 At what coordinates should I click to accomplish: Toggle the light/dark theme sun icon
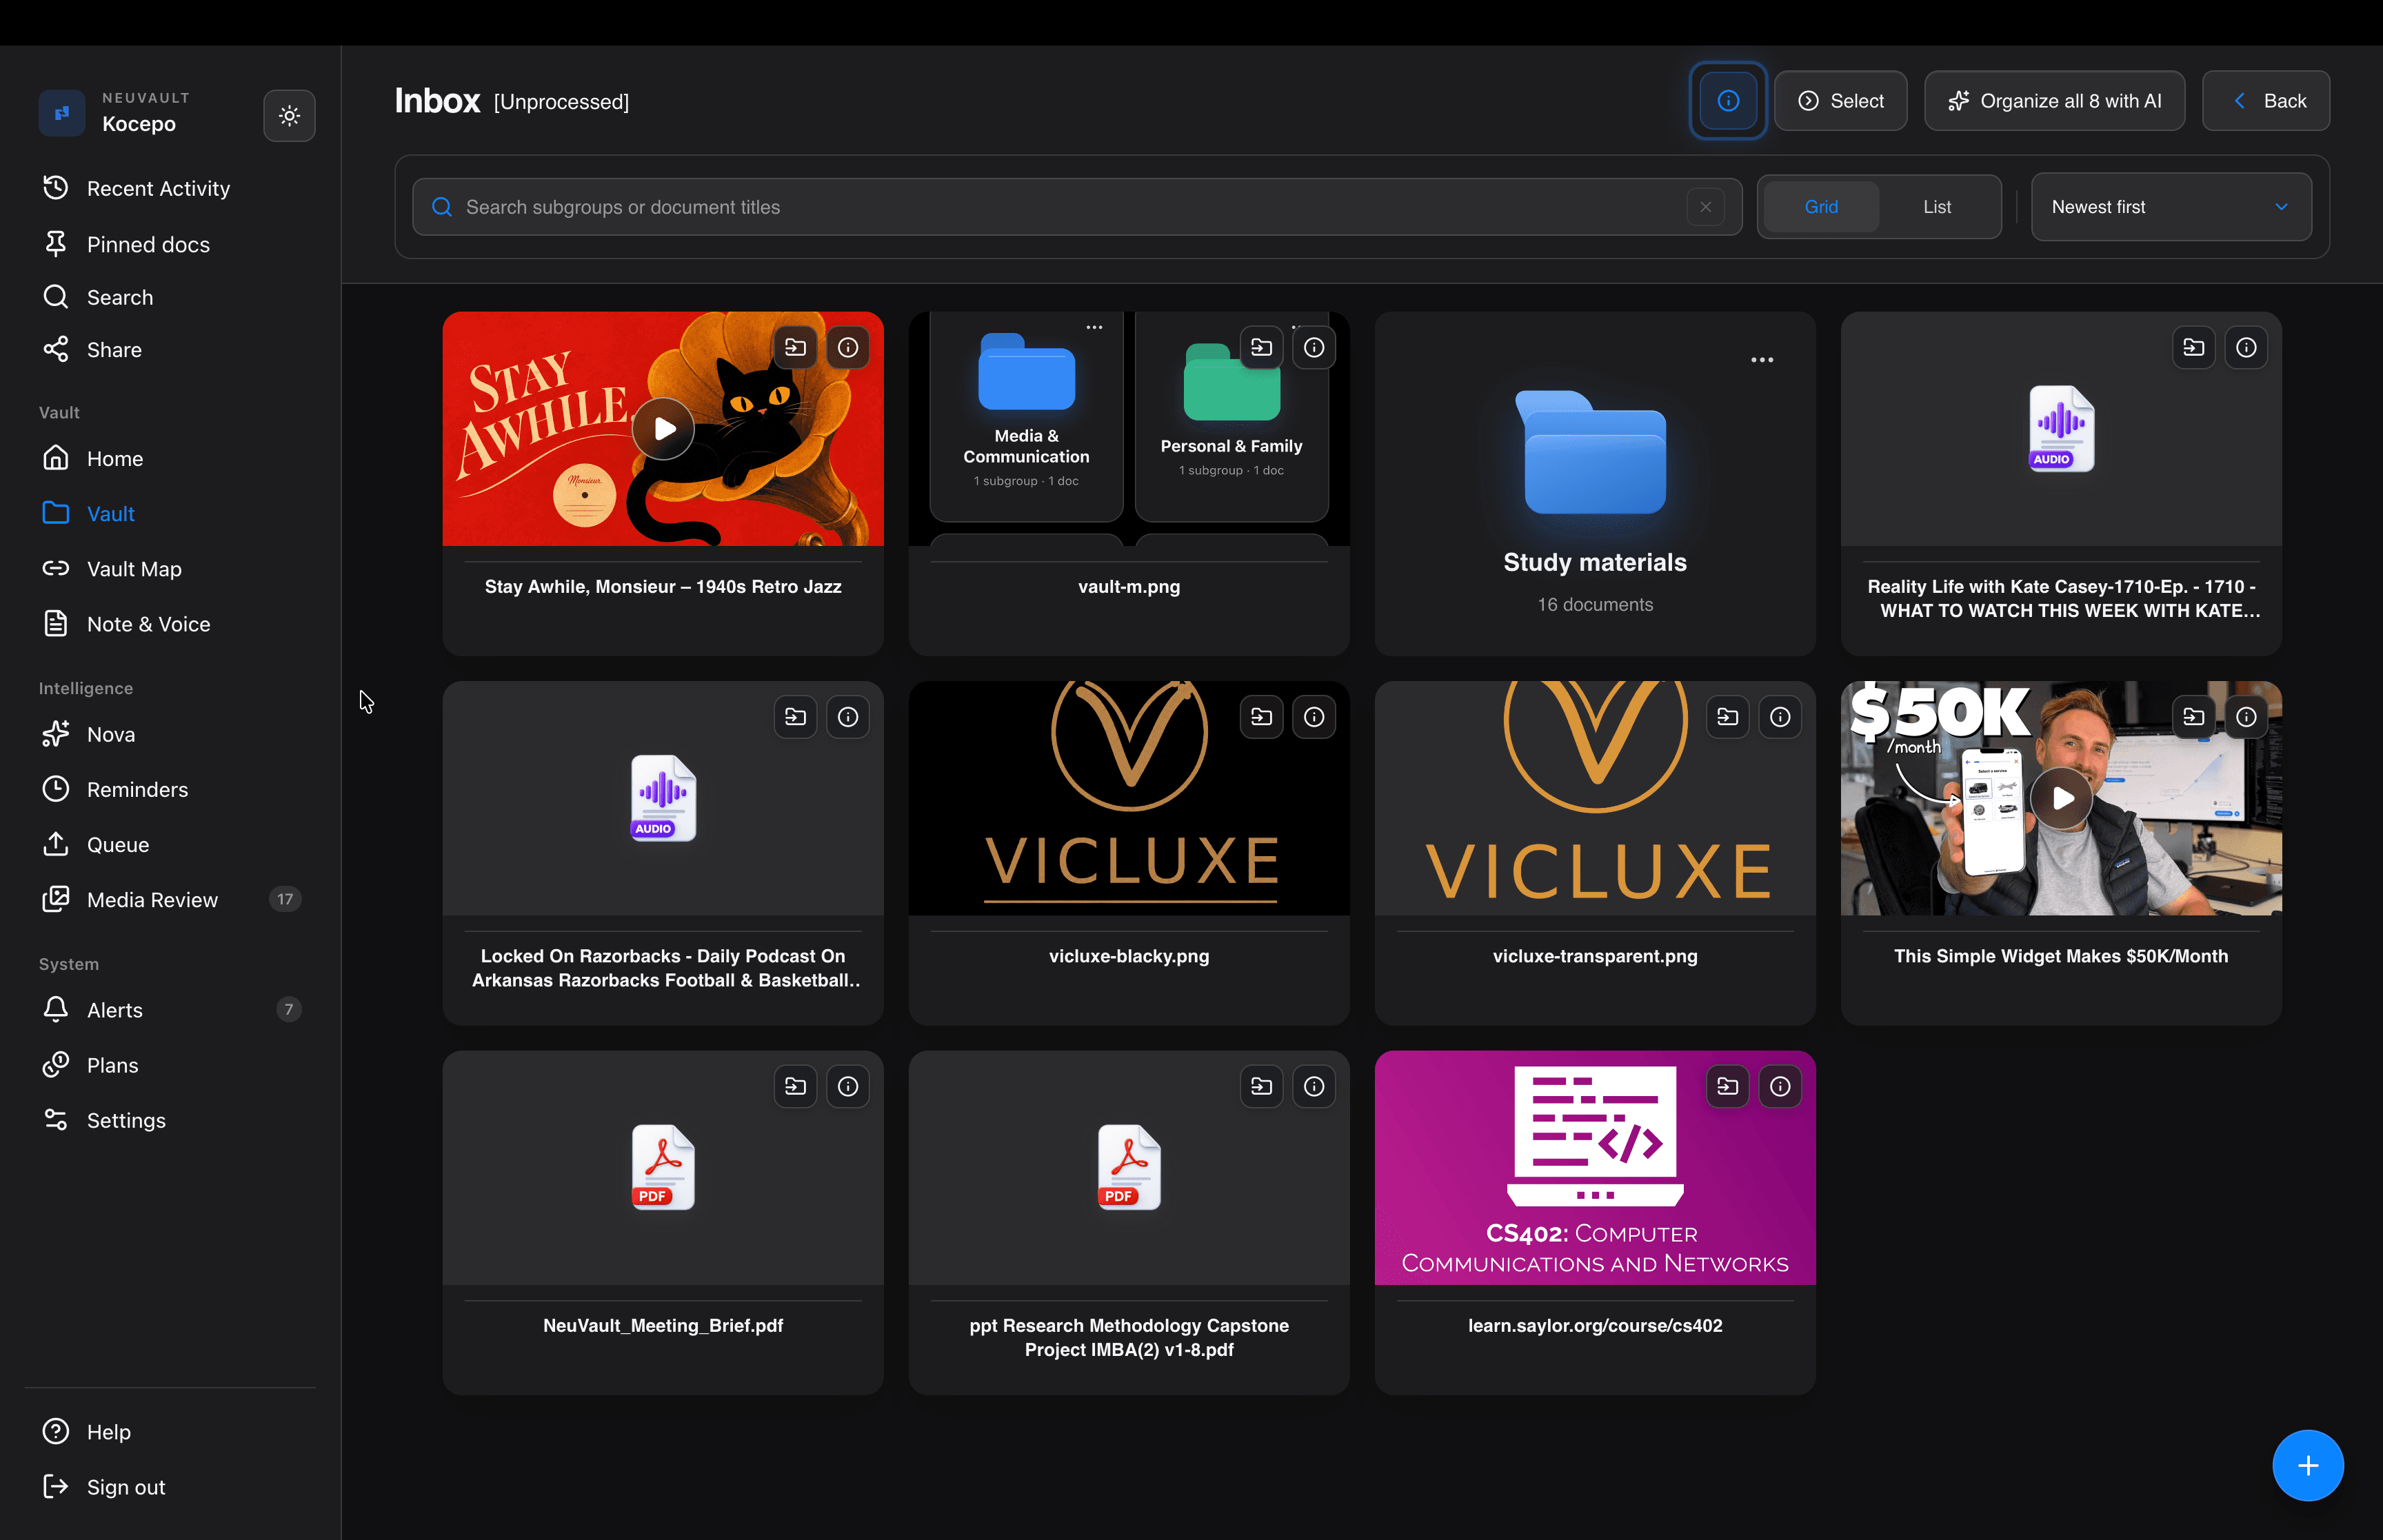coord(289,116)
